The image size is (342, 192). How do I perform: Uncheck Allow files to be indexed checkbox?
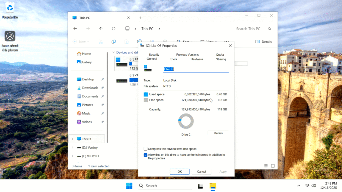(x=146, y=155)
